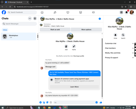Image resolution: width=136 pixels, height=109 pixels.
Task: Send a thumbs-up like
Action: click(101, 102)
